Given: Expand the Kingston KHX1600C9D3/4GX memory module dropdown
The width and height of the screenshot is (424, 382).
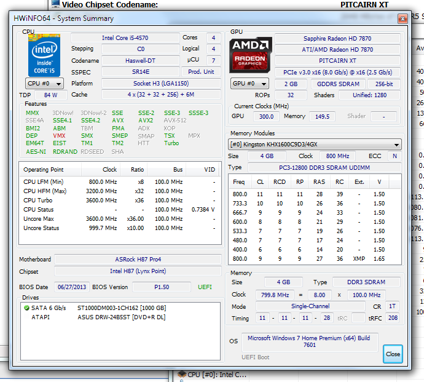Looking at the screenshot, I should click(x=315, y=145).
